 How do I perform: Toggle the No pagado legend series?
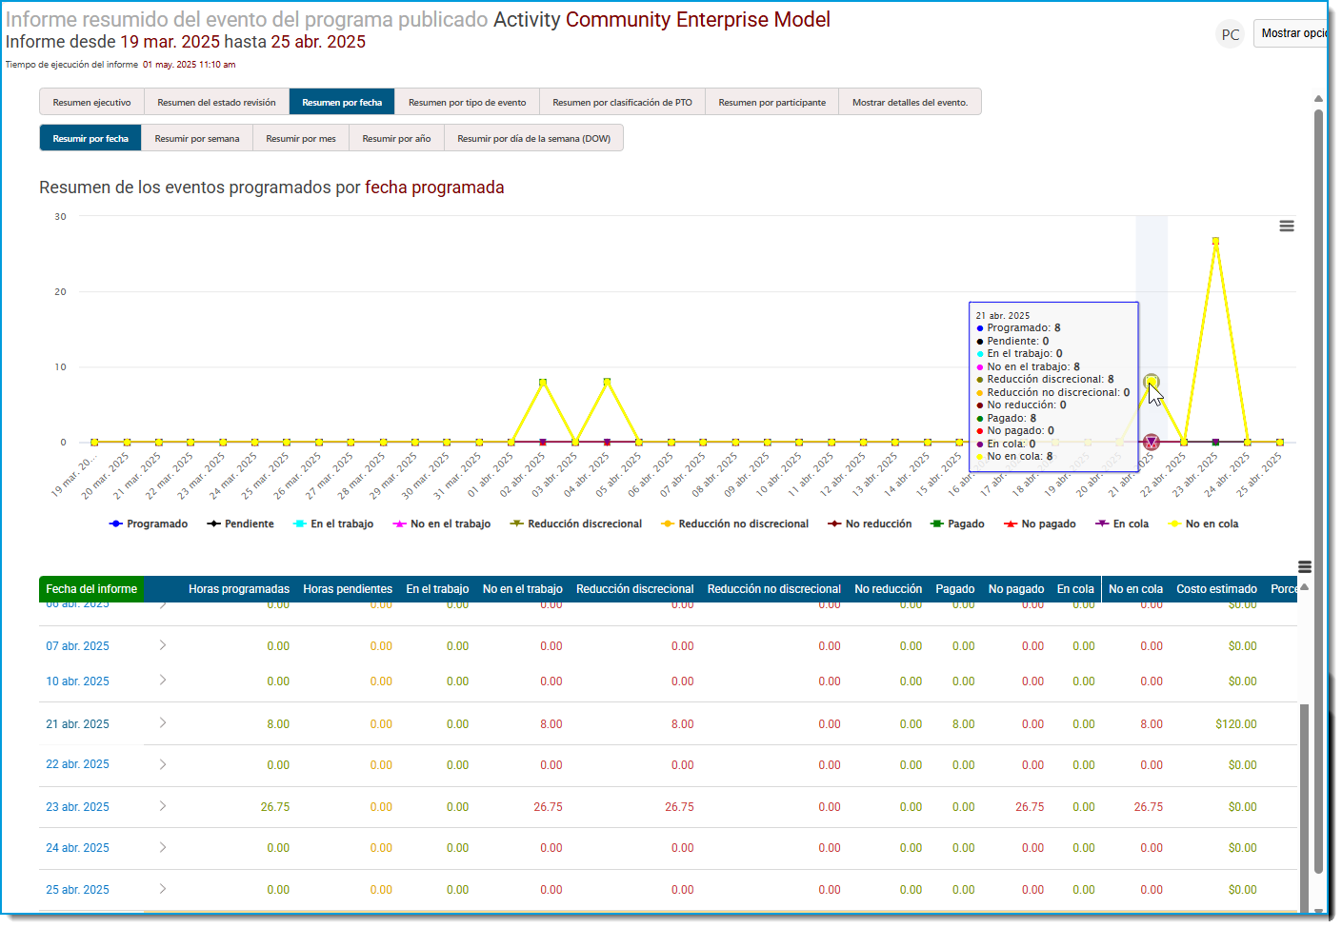[x=1040, y=524]
